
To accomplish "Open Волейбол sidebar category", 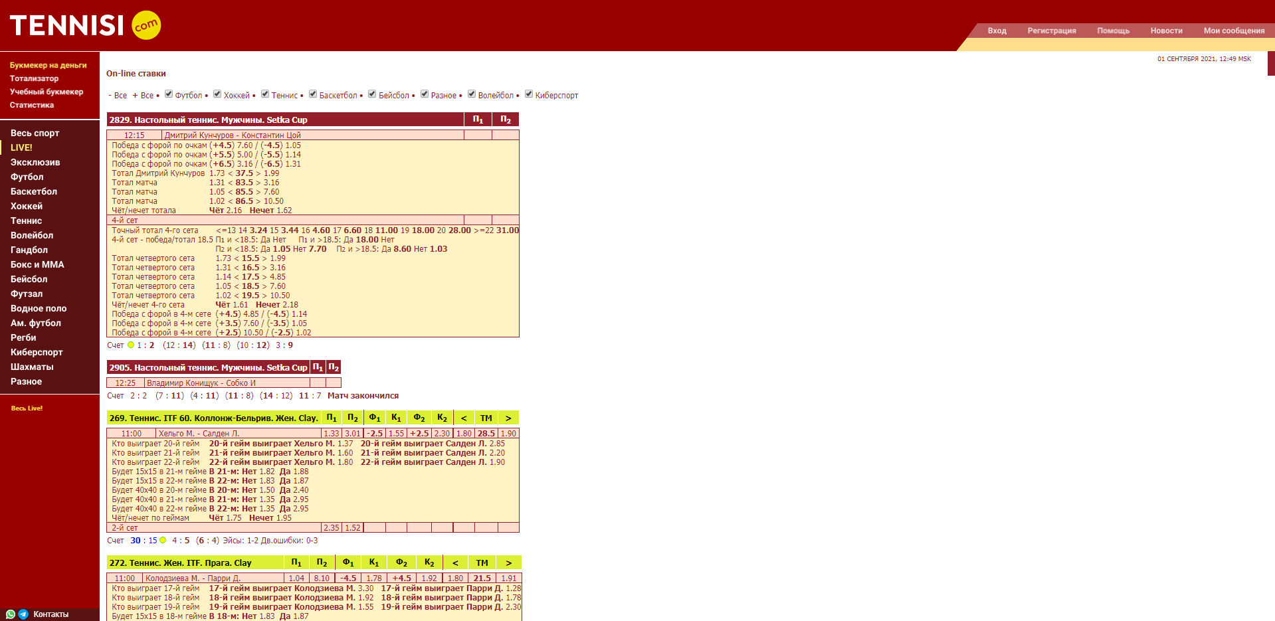I will (x=32, y=235).
